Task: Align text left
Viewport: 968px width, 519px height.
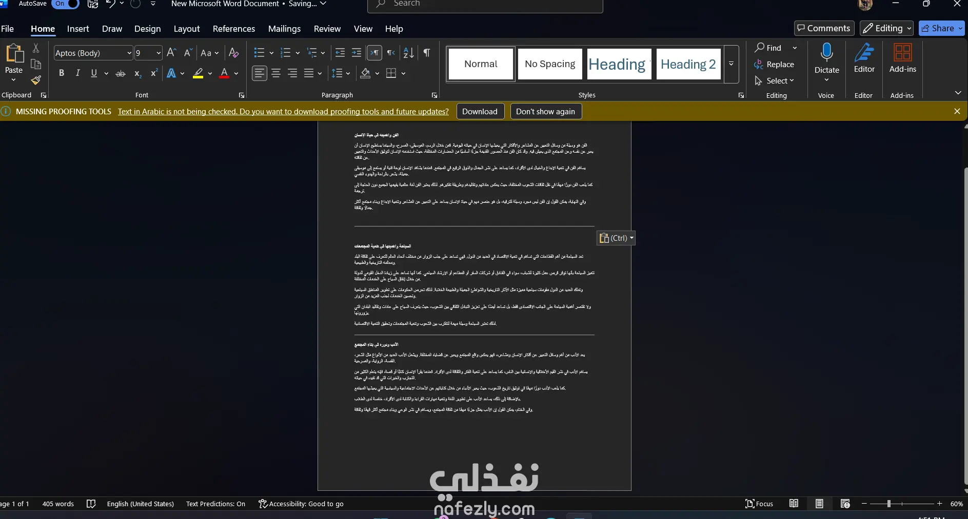Action: (x=260, y=73)
